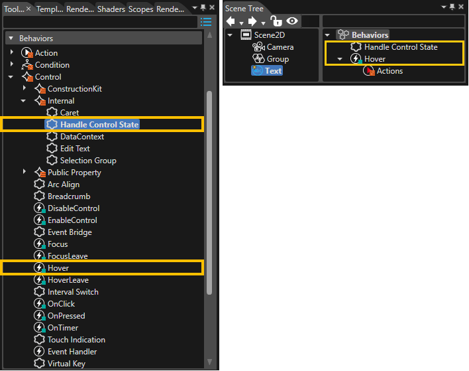Click the Group node icon
Screen dimensions: 469x371
pos(258,59)
